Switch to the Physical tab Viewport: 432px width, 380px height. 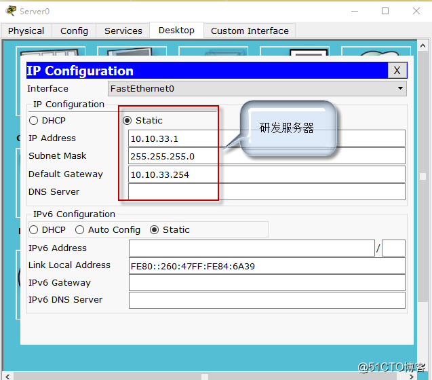click(x=26, y=31)
